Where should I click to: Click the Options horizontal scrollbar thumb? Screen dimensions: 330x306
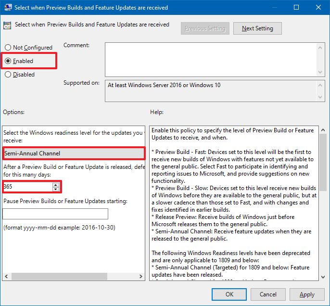pyautogui.click(x=59, y=276)
